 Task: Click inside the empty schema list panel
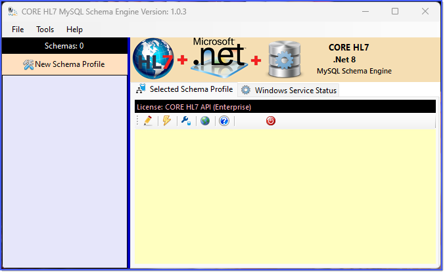point(64,171)
